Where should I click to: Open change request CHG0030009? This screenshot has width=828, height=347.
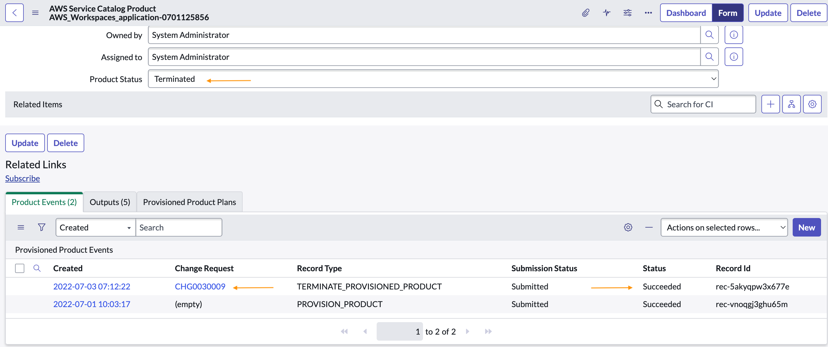pos(199,286)
